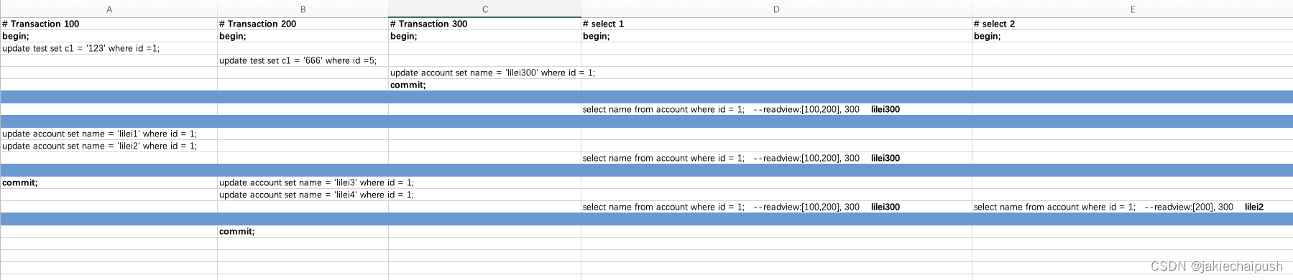Screen dimensions: 1293x280
Task: Select cell setting name to 'lilei1'
Action: pos(109,134)
